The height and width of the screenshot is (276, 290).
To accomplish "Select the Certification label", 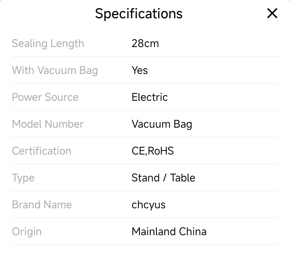I will tap(42, 151).
